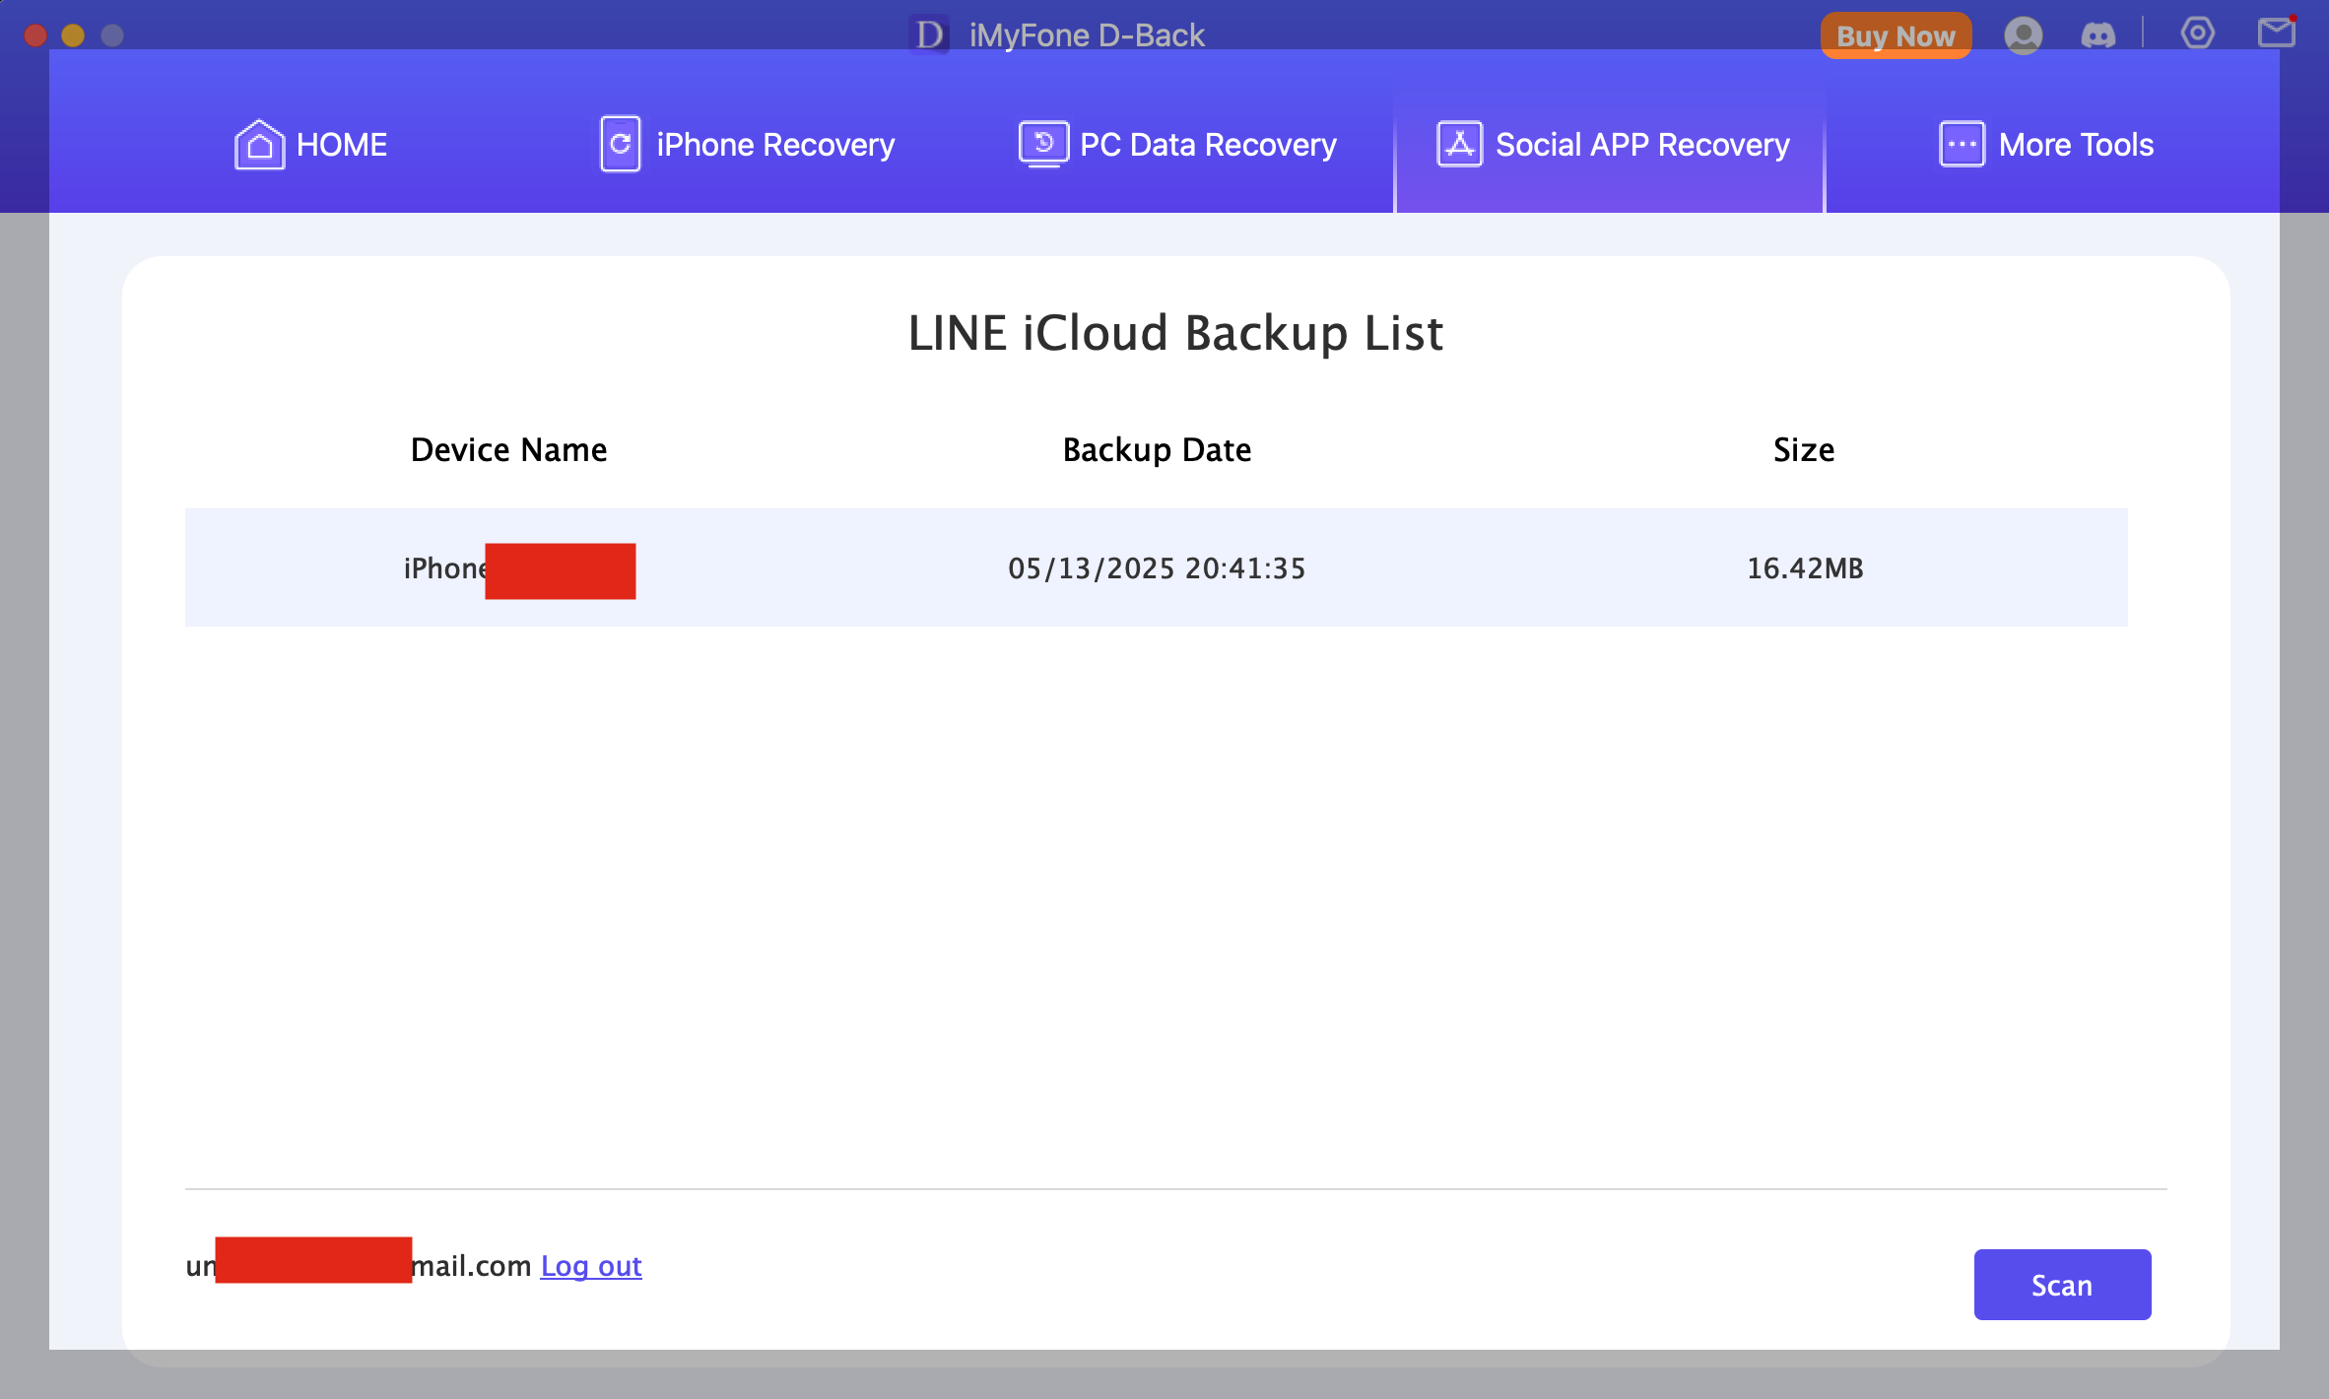Open the mail feedback envelope icon
Screen dimensions: 2329x1399
pyautogui.click(x=2277, y=33)
